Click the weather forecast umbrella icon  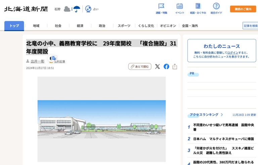pos(77,9)
